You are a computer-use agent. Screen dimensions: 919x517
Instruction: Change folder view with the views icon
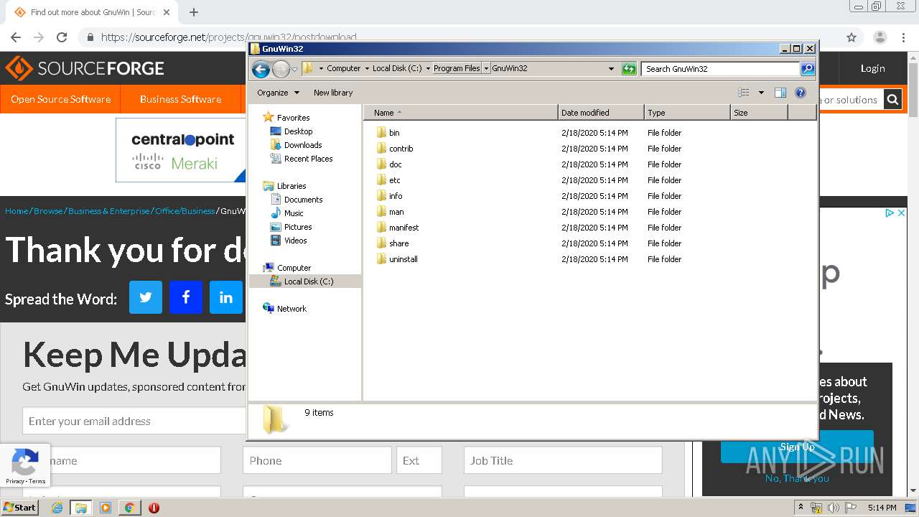[744, 93]
